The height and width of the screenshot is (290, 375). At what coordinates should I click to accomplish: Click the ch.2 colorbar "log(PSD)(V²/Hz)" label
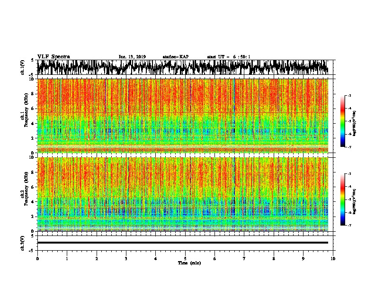coord(355,201)
